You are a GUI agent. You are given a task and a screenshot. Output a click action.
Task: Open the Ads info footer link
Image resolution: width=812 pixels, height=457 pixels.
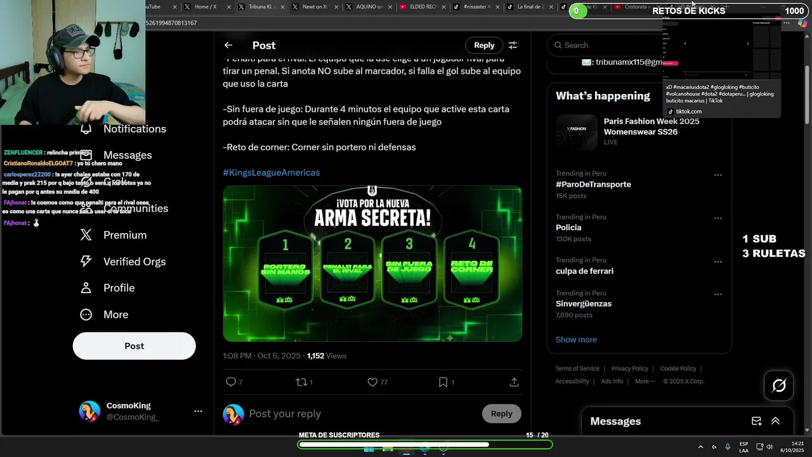tap(612, 381)
